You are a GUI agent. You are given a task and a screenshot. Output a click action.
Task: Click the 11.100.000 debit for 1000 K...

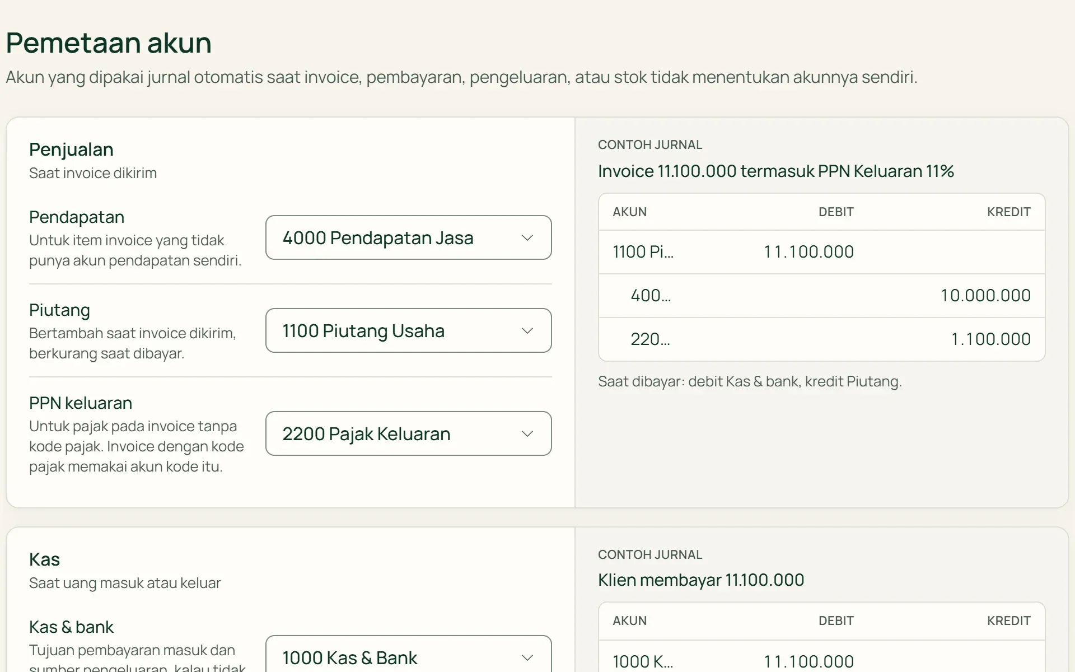click(808, 662)
